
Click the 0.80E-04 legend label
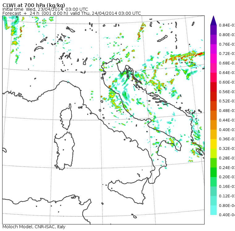tap(227, 206)
